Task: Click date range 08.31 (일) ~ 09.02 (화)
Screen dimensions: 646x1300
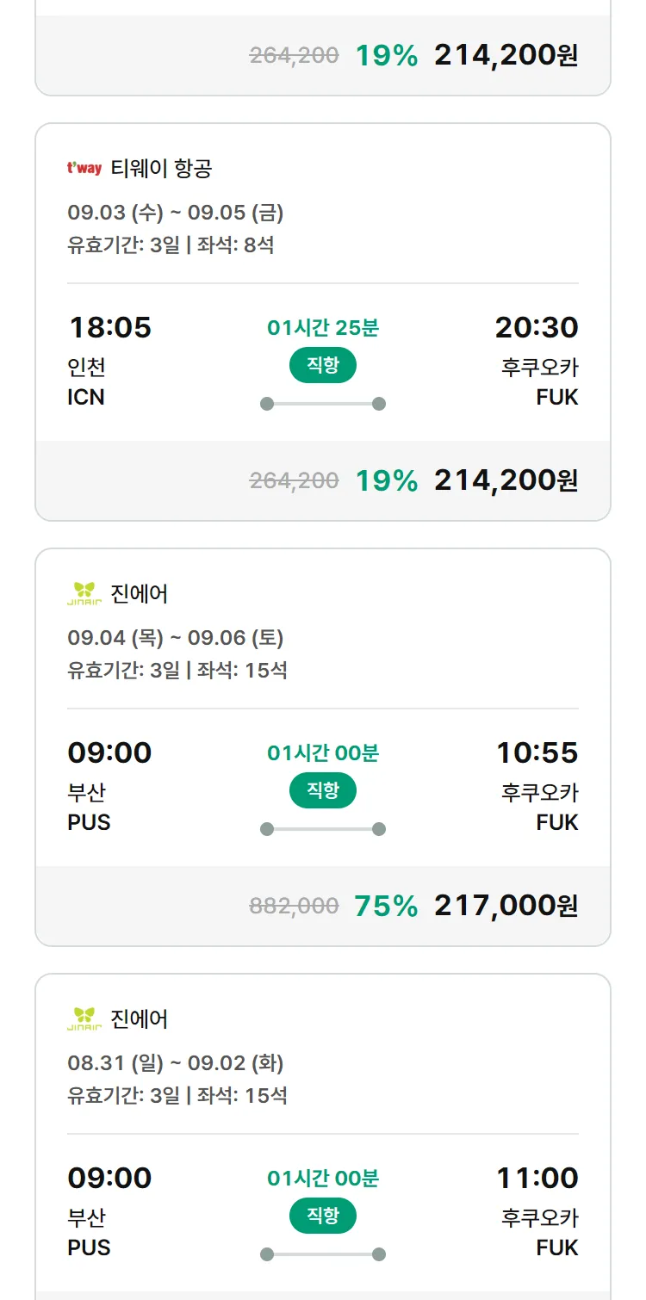Action: [176, 1063]
